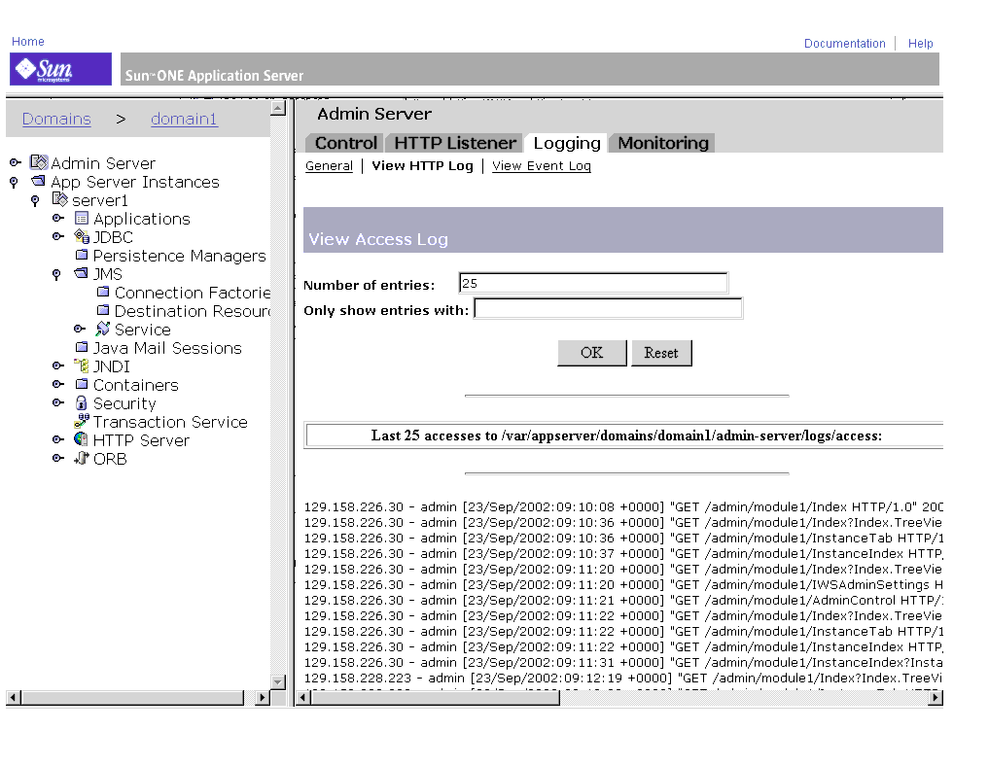Click the Connection Factories folder icon
Viewport: 989px width, 766px height.
(103, 292)
